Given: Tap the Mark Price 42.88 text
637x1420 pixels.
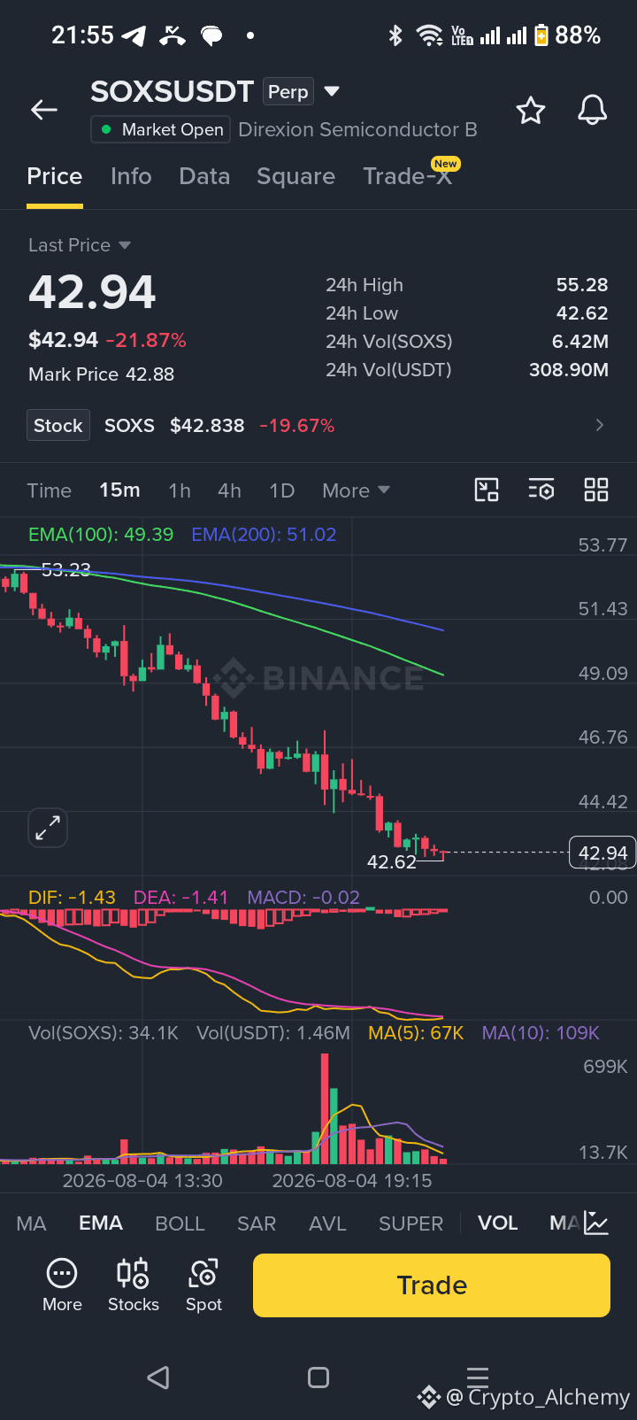Looking at the screenshot, I should click(101, 374).
